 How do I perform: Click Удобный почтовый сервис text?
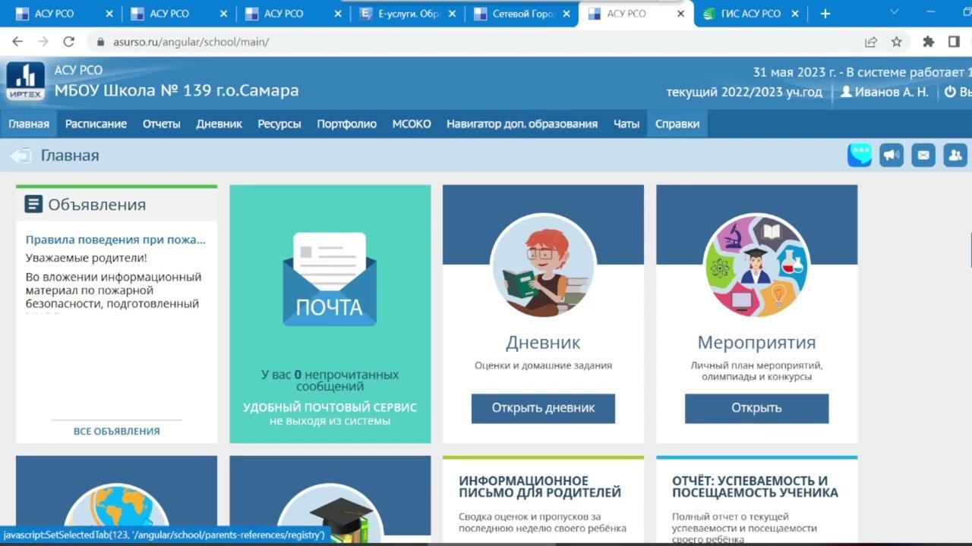(330, 407)
